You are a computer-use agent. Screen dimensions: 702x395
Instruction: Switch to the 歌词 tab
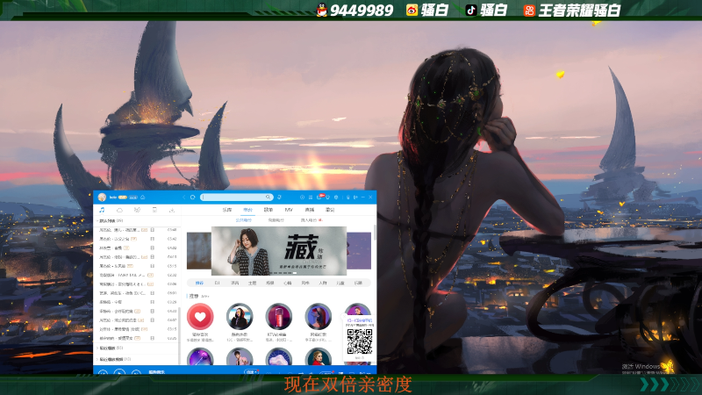[330, 210]
